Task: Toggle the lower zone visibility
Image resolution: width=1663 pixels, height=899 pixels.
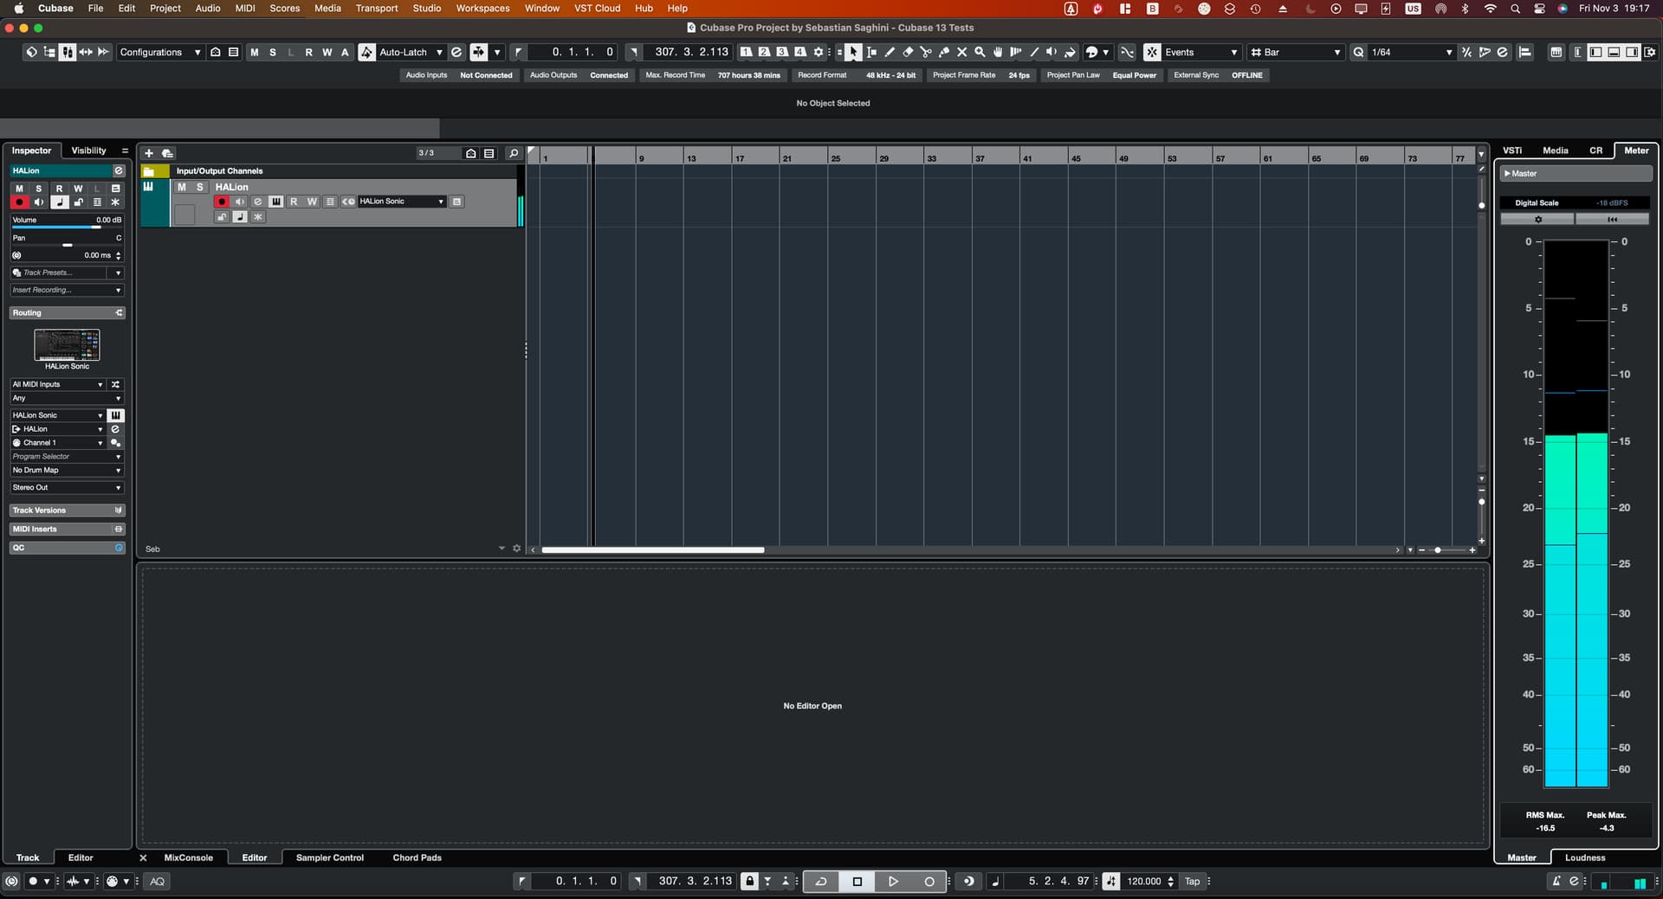Action: click(x=1614, y=52)
